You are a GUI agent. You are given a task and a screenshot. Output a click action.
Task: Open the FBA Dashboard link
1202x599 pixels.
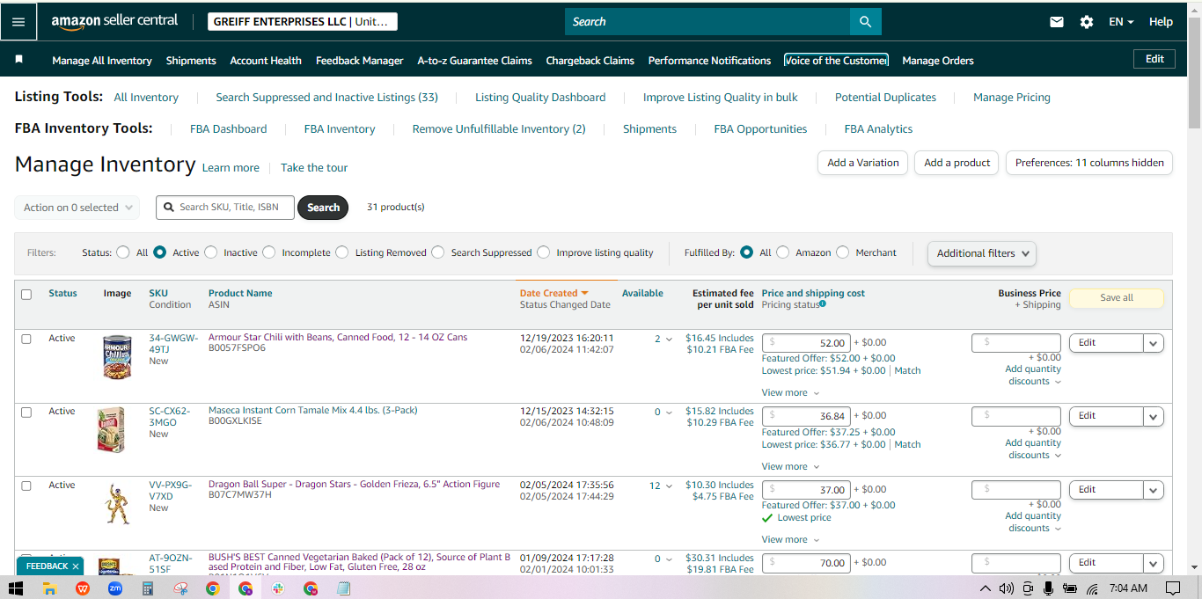[x=228, y=129]
